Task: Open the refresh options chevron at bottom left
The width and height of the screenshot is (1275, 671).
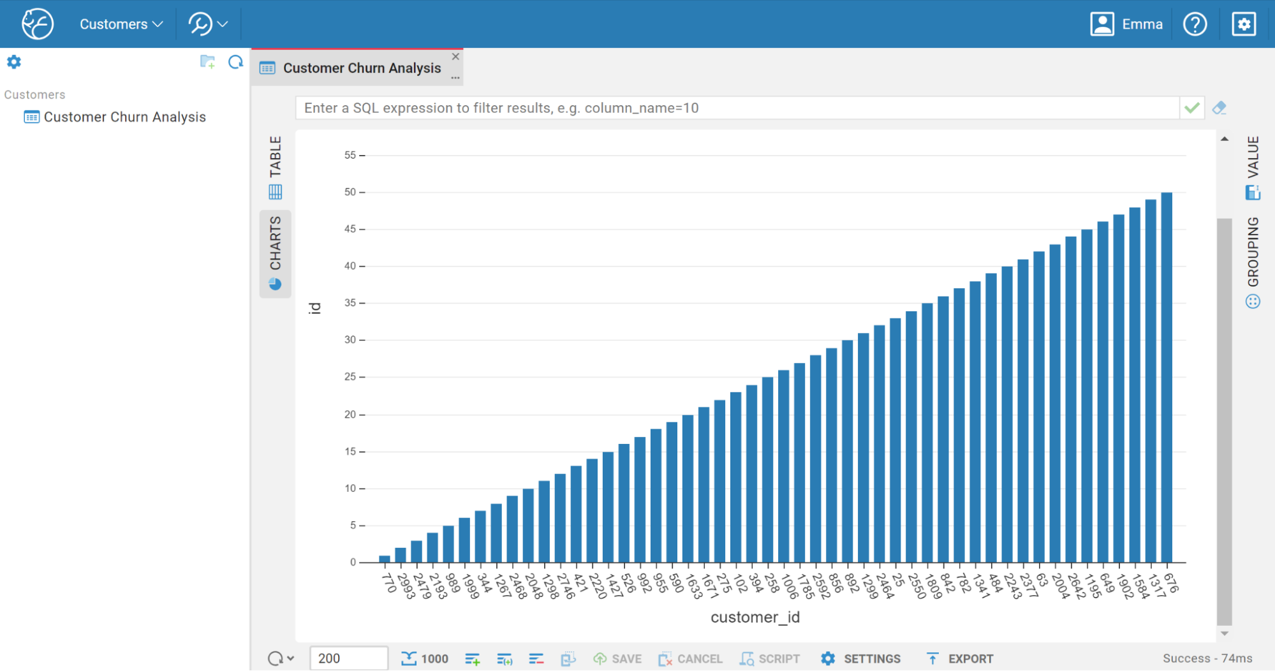Action: [290, 658]
